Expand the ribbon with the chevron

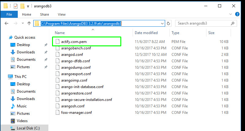231,14
